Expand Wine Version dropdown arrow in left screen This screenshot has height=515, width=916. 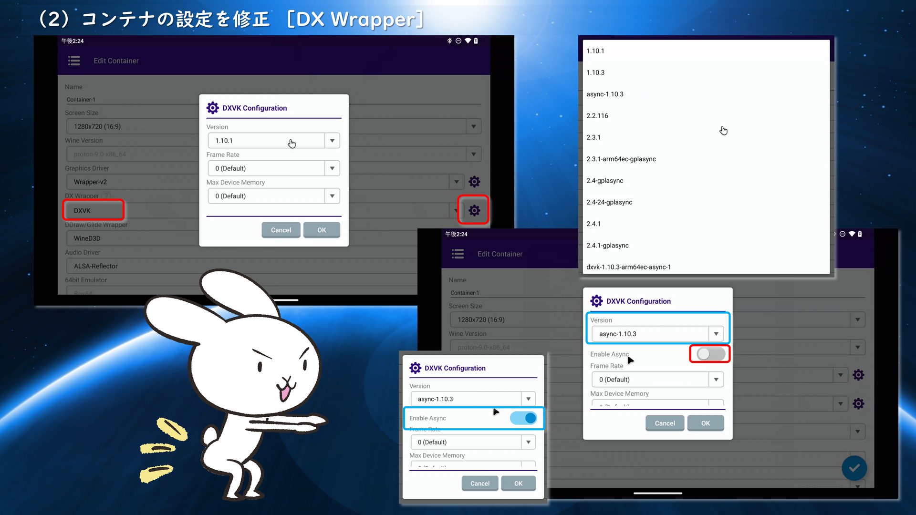(x=473, y=154)
